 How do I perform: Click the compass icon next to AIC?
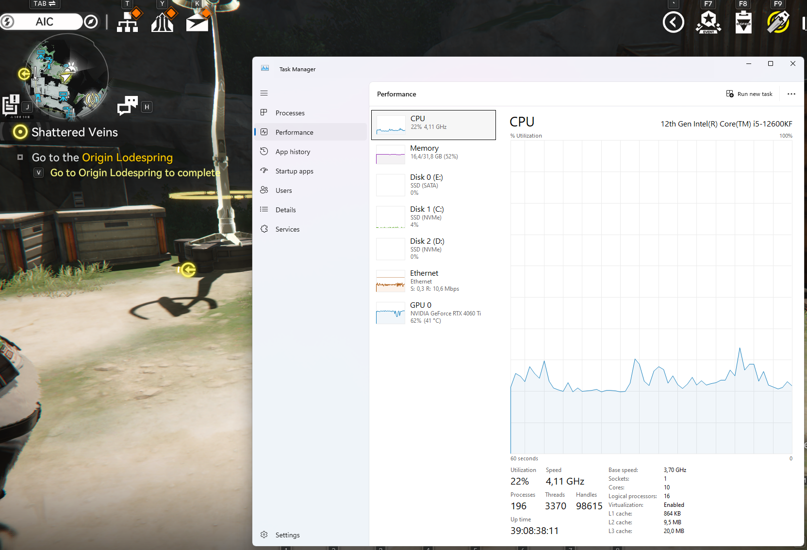click(x=91, y=22)
